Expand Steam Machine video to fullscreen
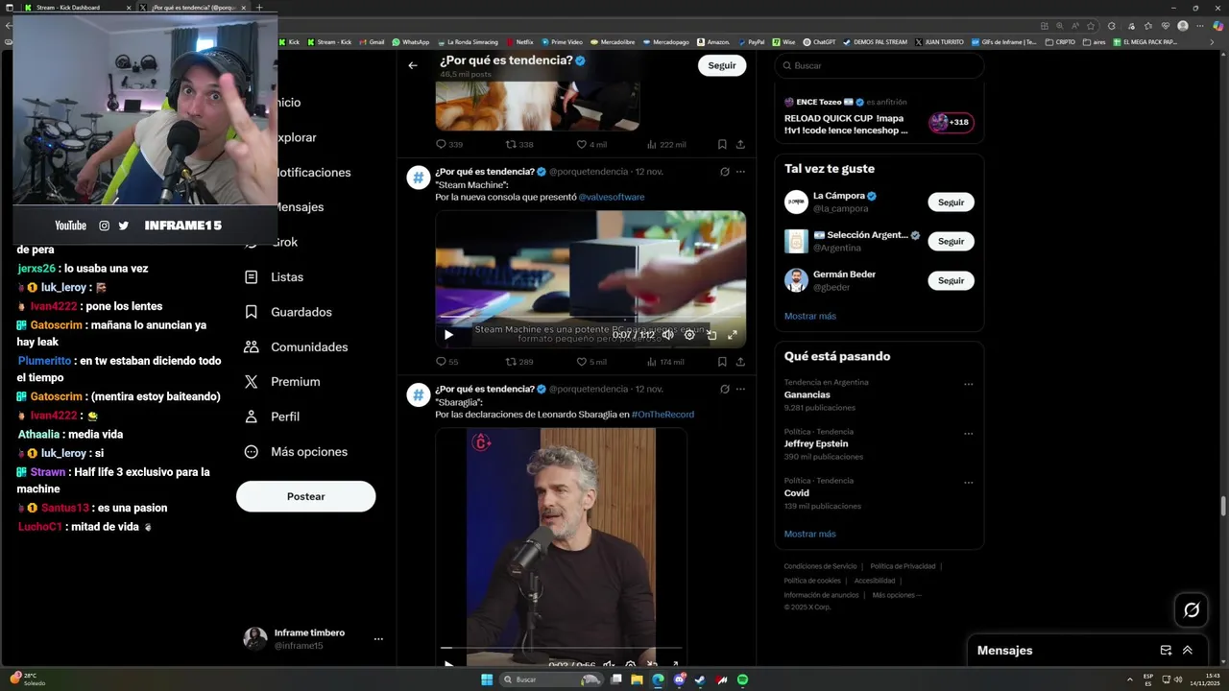This screenshot has height=691, width=1229. [733, 335]
